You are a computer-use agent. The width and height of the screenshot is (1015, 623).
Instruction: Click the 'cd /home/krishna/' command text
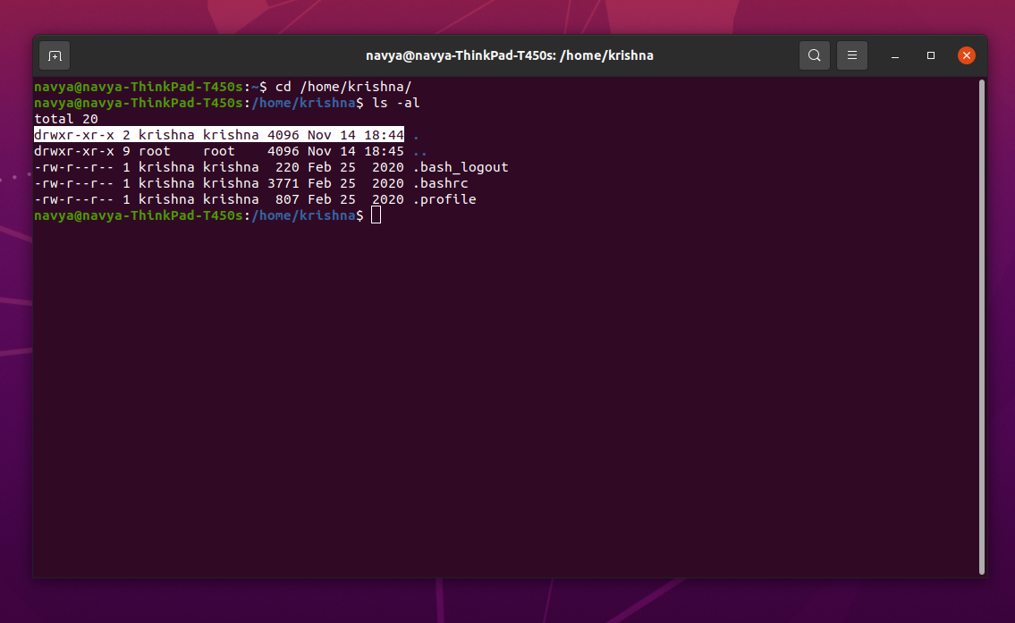point(343,87)
